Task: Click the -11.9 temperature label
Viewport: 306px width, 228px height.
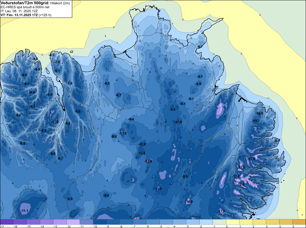Action: pyautogui.click(x=55, y=122)
